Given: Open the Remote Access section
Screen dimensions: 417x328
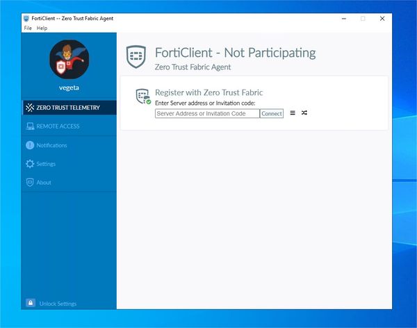Looking at the screenshot, I should click(69, 126).
